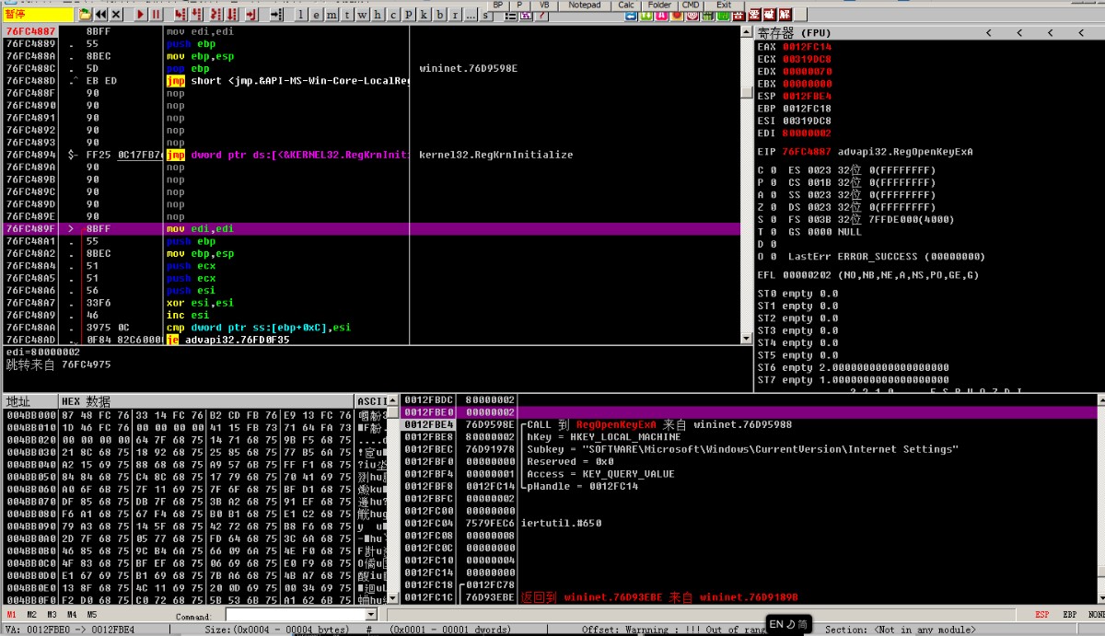
Task: Click the HEX 数据 dump column header
Action: click(x=206, y=401)
